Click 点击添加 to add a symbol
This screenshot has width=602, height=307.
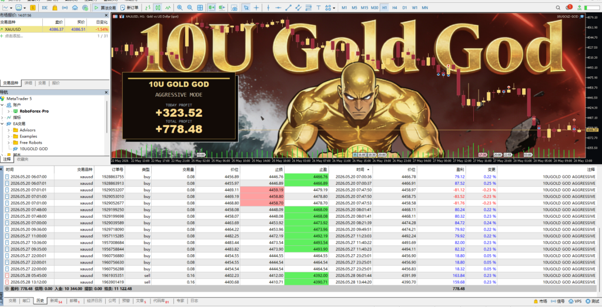pyautogui.click(x=14, y=36)
